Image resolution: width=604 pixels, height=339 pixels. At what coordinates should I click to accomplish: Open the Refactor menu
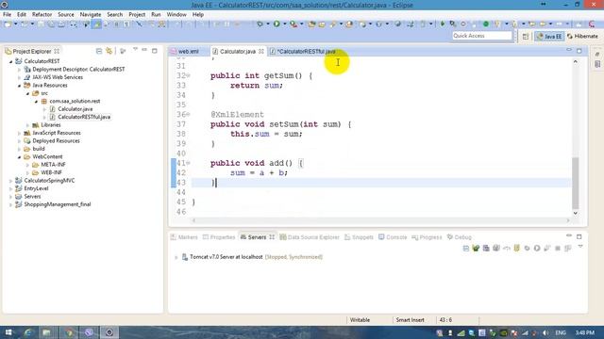pos(42,14)
